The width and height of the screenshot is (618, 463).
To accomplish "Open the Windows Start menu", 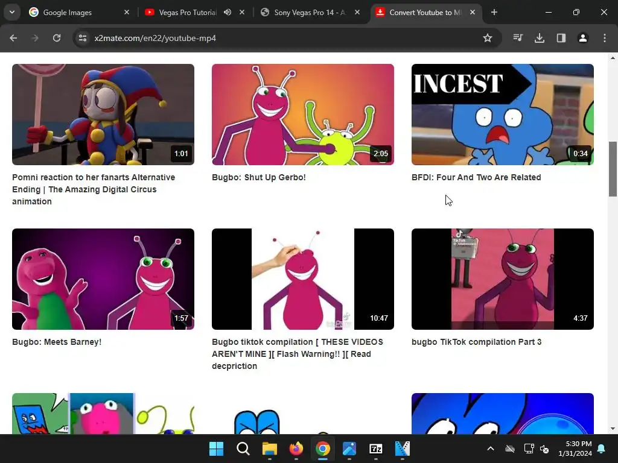I will (217, 449).
